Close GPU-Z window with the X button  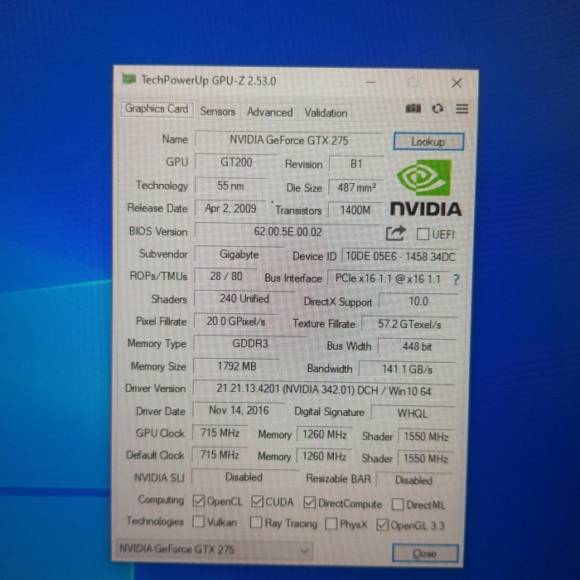(457, 83)
